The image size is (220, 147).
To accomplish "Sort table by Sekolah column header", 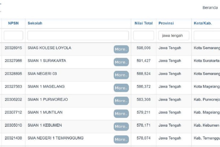I will pyautogui.click(x=35, y=23).
